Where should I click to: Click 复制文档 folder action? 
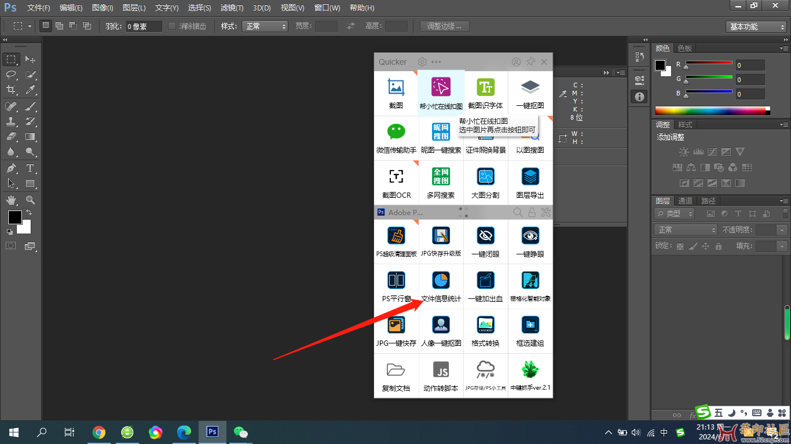click(x=396, y=376)
